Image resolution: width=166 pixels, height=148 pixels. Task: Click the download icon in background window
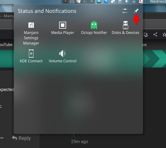[146, 35]
